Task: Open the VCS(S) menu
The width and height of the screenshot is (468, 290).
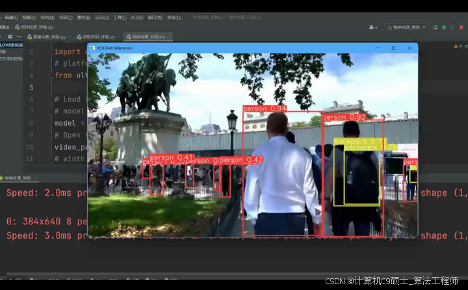Action: [x=136, y=18]
